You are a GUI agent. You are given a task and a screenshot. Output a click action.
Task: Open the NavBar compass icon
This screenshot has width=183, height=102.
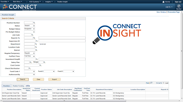[x=179, y=6]
